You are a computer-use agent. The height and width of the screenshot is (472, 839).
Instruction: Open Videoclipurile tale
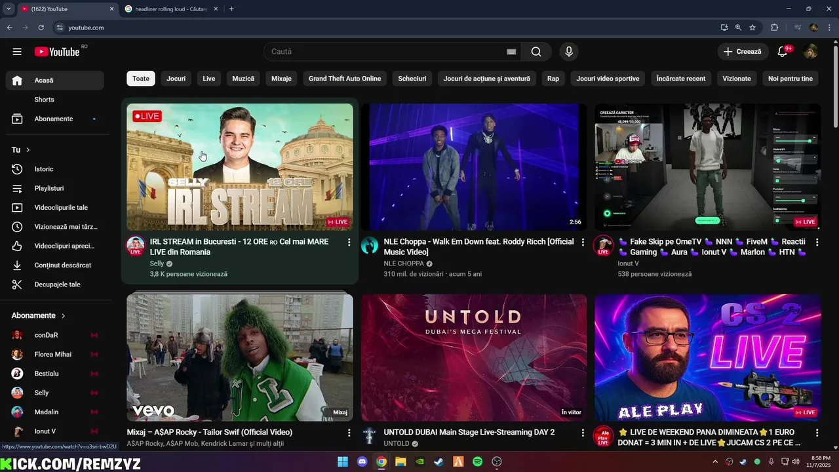(55, 208)
